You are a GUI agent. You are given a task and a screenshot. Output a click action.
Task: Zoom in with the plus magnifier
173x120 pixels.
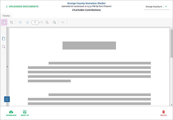54,22
